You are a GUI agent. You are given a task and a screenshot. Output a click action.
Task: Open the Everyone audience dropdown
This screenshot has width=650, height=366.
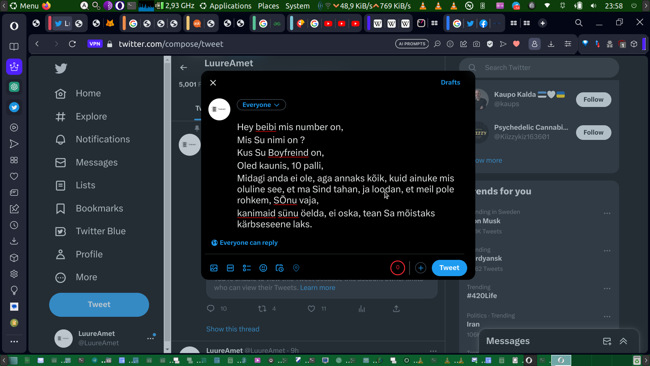pos(261,105)
